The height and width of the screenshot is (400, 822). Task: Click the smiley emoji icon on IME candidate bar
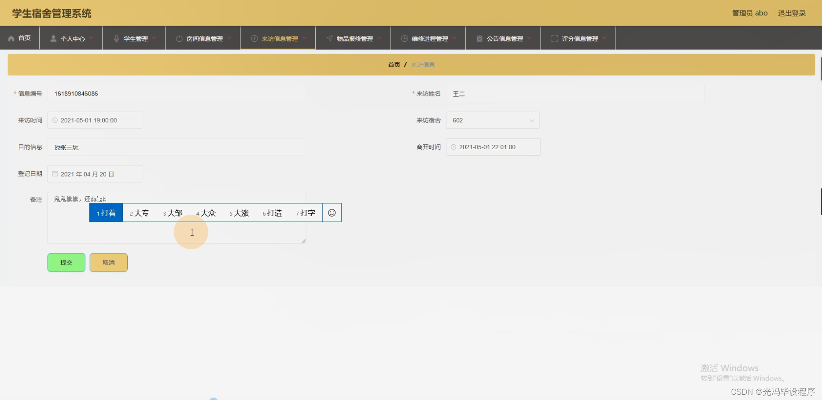[x=332, y=213]
